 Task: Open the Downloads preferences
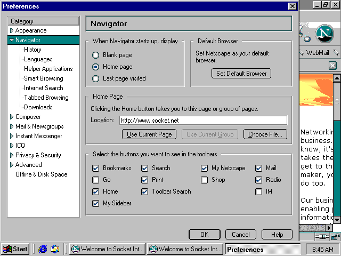pos(38,107)
